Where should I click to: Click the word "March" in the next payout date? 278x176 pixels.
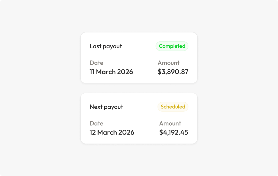tap(107, 132)
